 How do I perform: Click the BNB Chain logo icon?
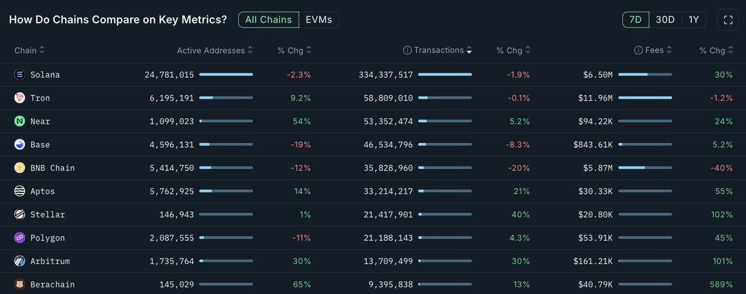click(19, 168)
